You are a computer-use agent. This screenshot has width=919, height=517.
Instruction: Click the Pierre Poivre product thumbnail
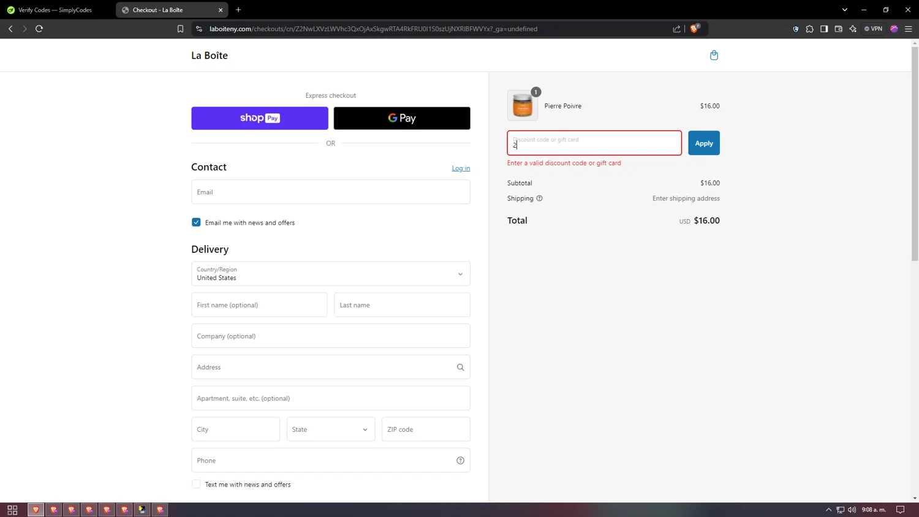[523, 105]
